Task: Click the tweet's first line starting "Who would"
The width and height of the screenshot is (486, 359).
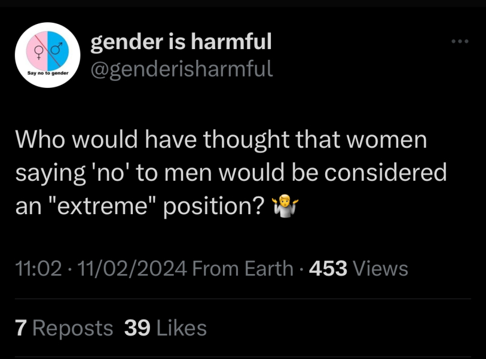Action: [x=221, y=140]
